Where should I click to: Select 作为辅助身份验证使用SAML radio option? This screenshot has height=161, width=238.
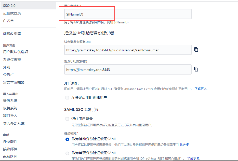(x=67, y=139)
